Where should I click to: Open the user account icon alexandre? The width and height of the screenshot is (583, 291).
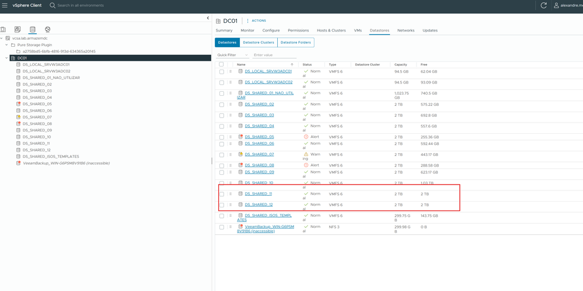[557, 5]
